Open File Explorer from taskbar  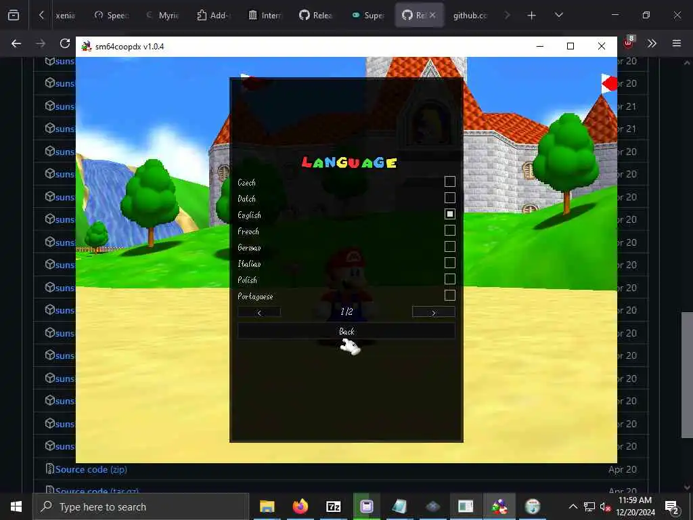pyautogui.click(x=267, y=506)
